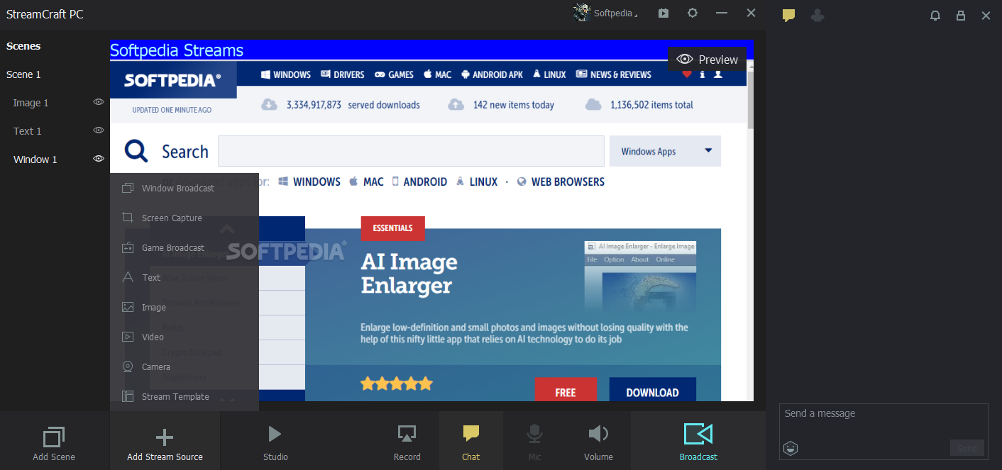
Task: Choose Screen Capture from source menu
Action: (x=185, y=218)
